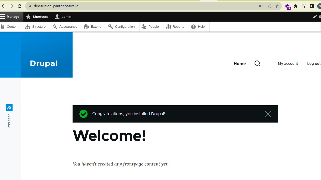
Task: Go to the Home navigation link
Action: (240, 64)
